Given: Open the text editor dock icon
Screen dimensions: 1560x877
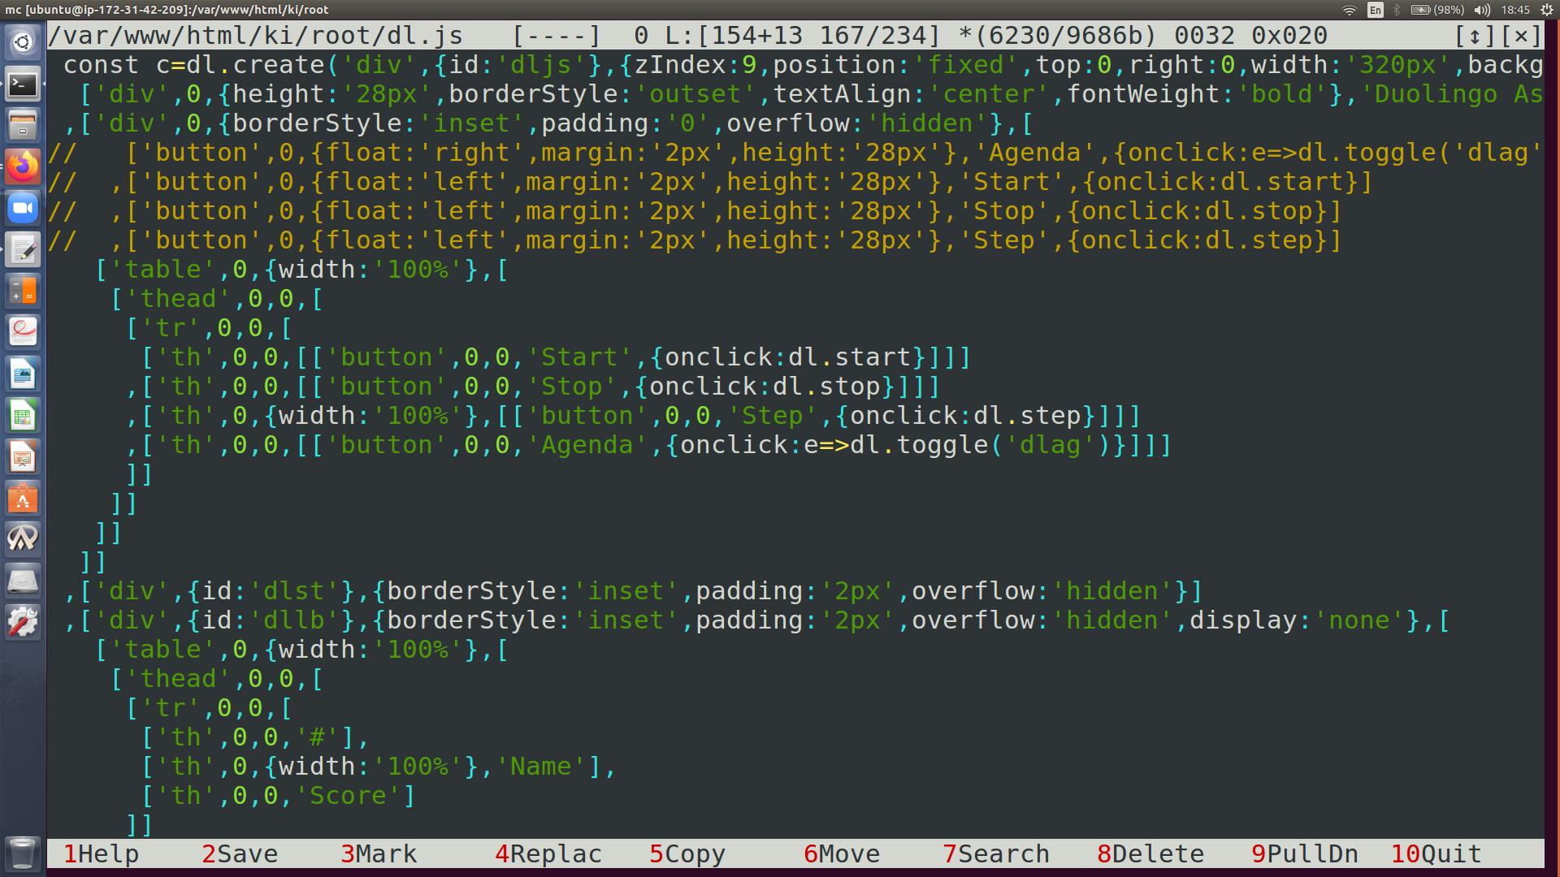Looking at the screenshot, I should point(23,250).
